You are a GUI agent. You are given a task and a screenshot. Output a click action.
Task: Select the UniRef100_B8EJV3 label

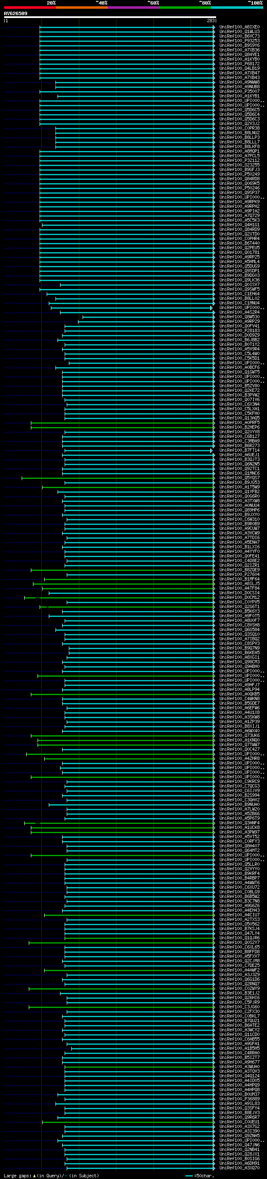point(239,1113)
